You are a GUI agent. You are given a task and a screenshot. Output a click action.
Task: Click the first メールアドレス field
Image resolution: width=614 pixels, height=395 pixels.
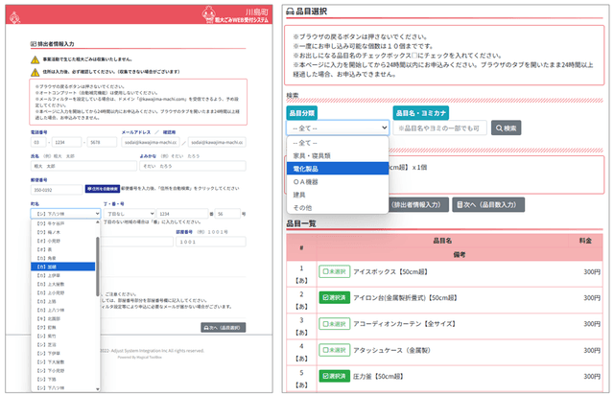151,143
